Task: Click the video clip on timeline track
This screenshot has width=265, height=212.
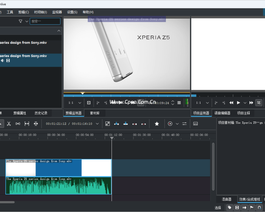Action: point(59,168)
